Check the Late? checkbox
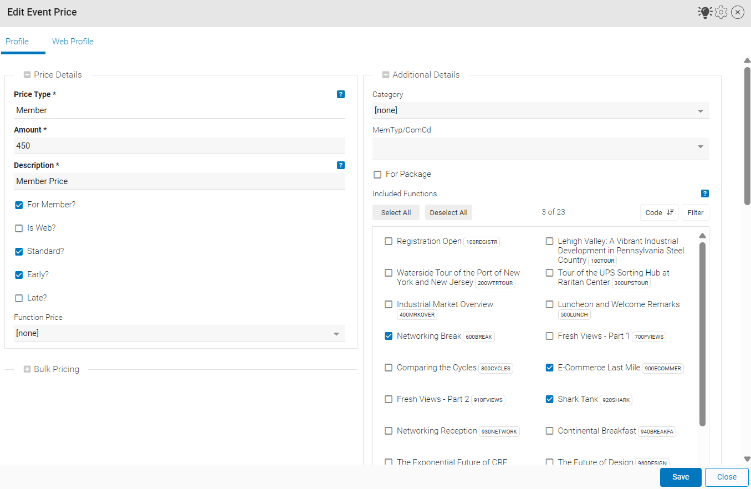Screen dimensions: 751x489 [x=19, y=298]
